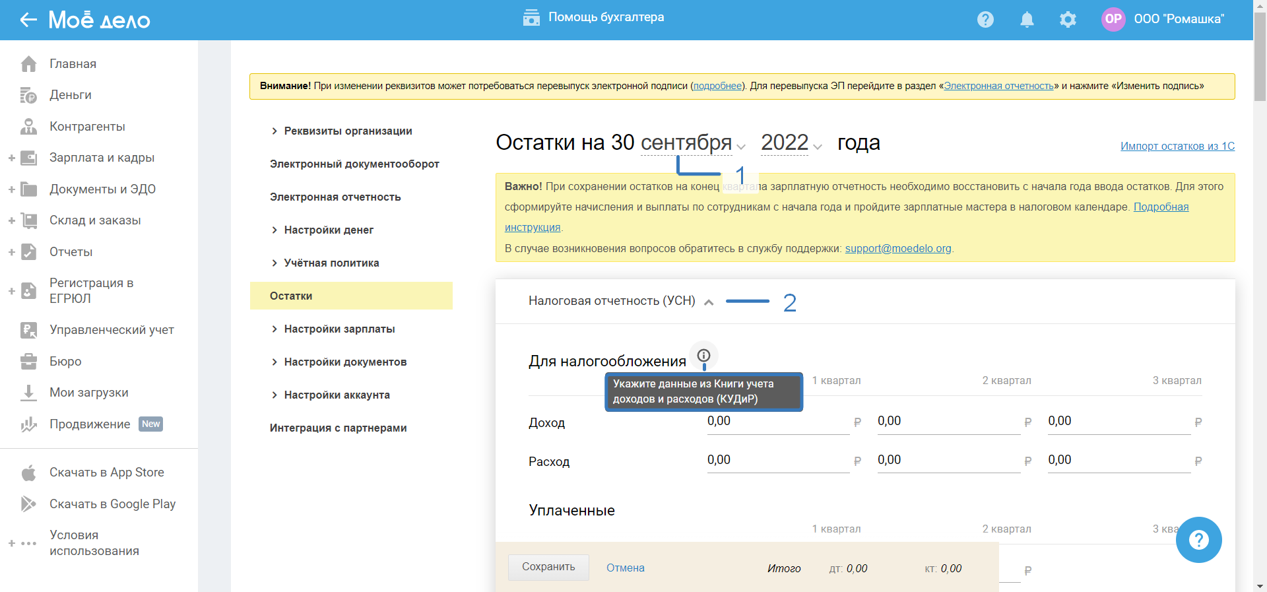Select Электронная отчетность in settings menu

tap(335, 197)
